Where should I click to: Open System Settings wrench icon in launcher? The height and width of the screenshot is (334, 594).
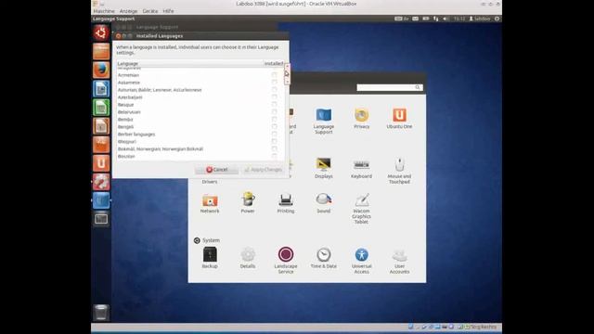pos(101,182)
